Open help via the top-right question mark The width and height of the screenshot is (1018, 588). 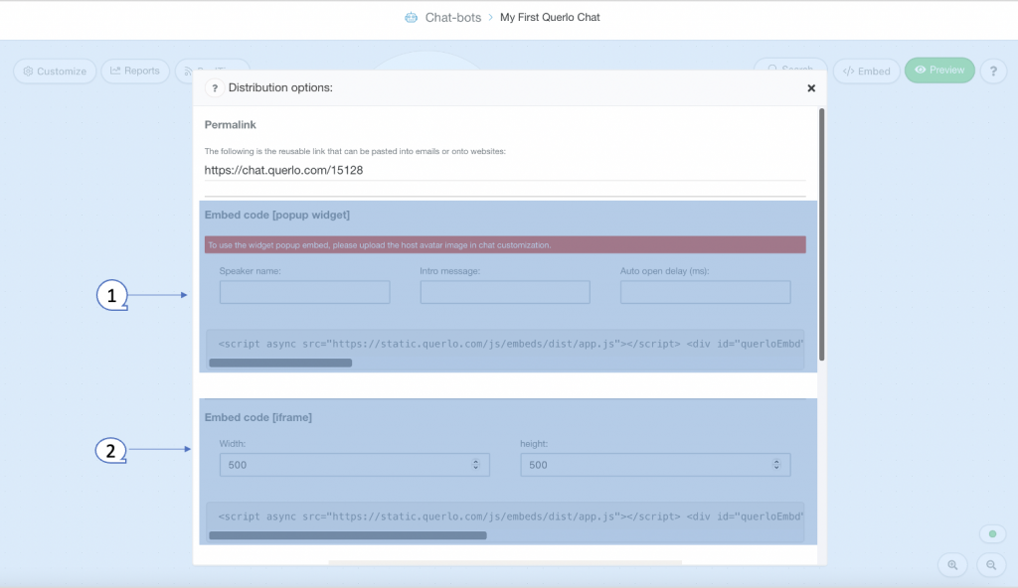tap(993, 71)
